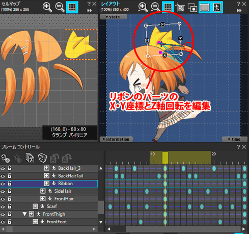Open the stats tab in the Layout view

point(114,17)
